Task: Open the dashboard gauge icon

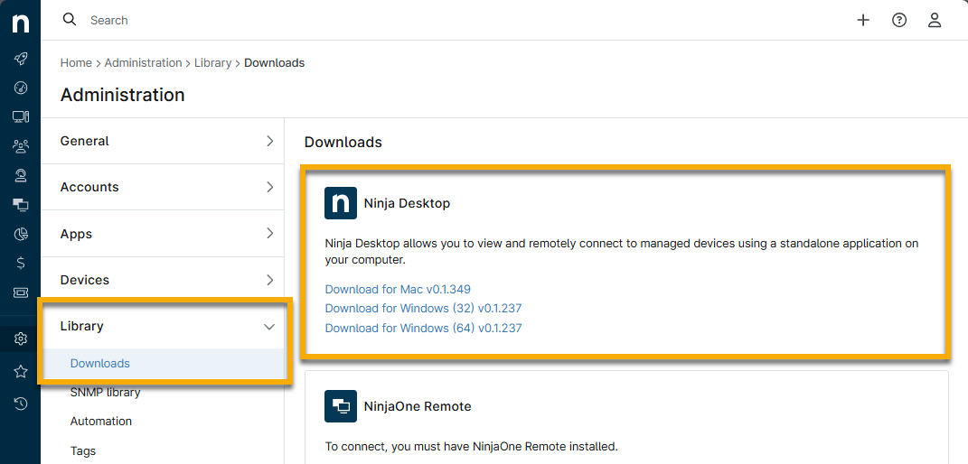Action: pyautogui.click(x=20, y=88)
